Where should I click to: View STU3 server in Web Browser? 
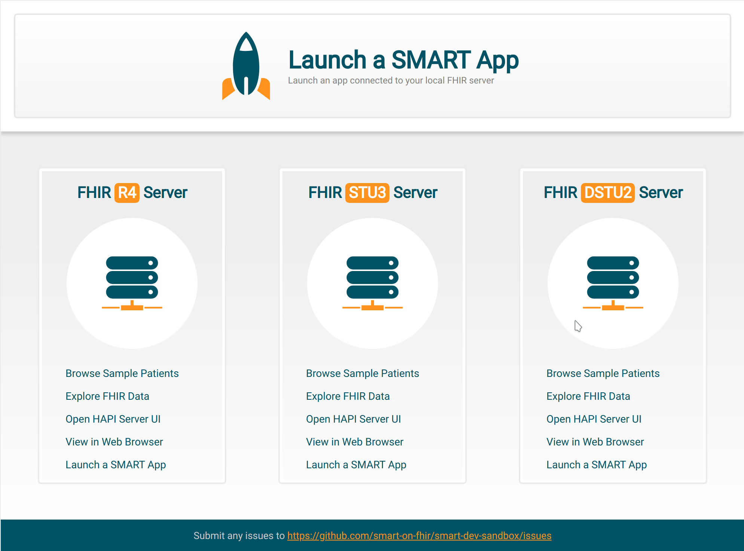pyautogui.click(x=355, y=442)
